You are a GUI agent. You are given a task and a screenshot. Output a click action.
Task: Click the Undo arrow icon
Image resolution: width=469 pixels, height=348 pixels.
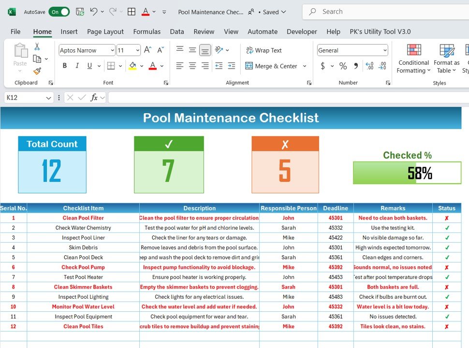(94, 12)
